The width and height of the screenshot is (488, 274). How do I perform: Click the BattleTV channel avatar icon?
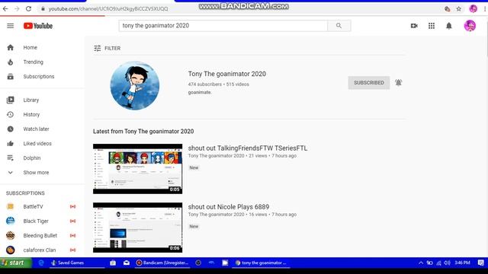10,206
